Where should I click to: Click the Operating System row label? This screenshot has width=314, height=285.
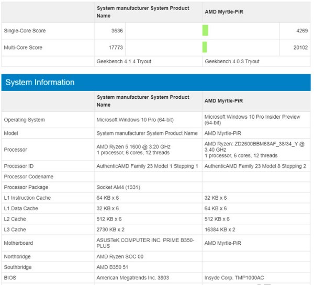[x=25, y=120]
